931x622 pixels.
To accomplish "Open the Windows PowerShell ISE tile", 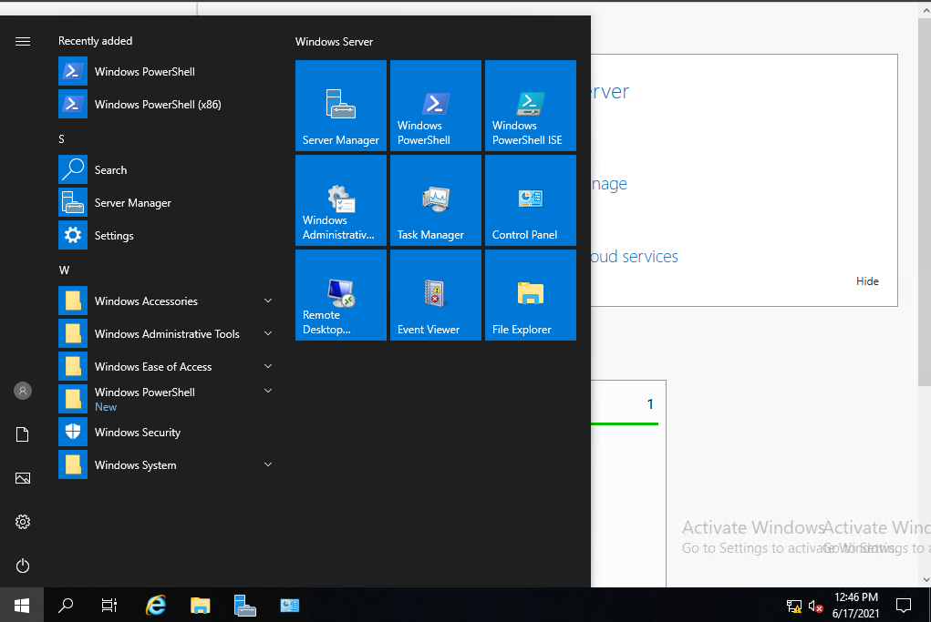I will coord(531,106).
